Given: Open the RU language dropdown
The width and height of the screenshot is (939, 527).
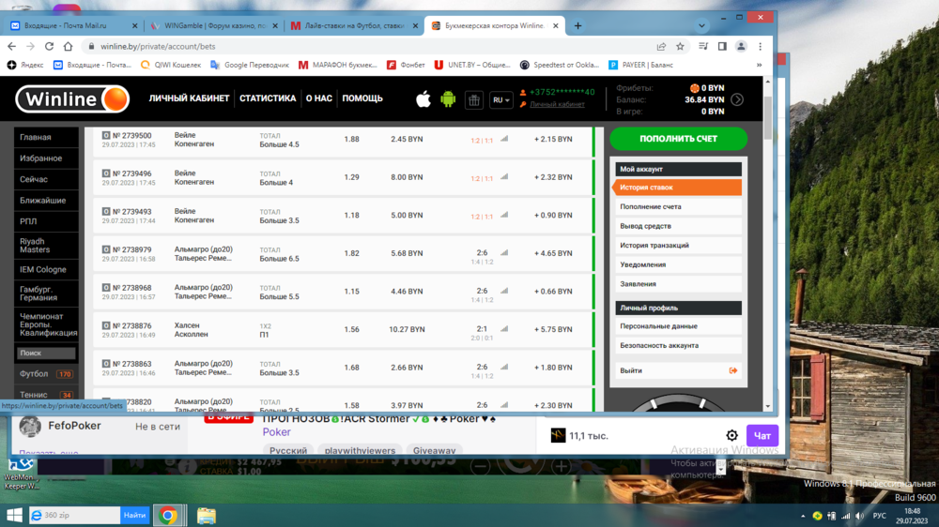Looking at the screenshot, I should [x=500, y=99].
